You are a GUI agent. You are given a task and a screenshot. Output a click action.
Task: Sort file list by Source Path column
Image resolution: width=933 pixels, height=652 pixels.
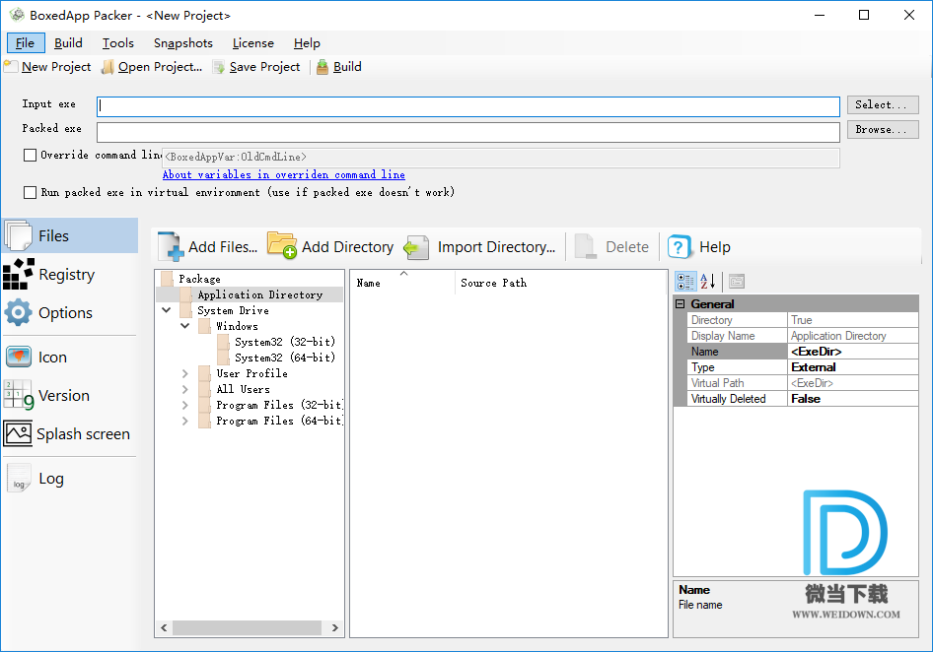coord(561,283)
